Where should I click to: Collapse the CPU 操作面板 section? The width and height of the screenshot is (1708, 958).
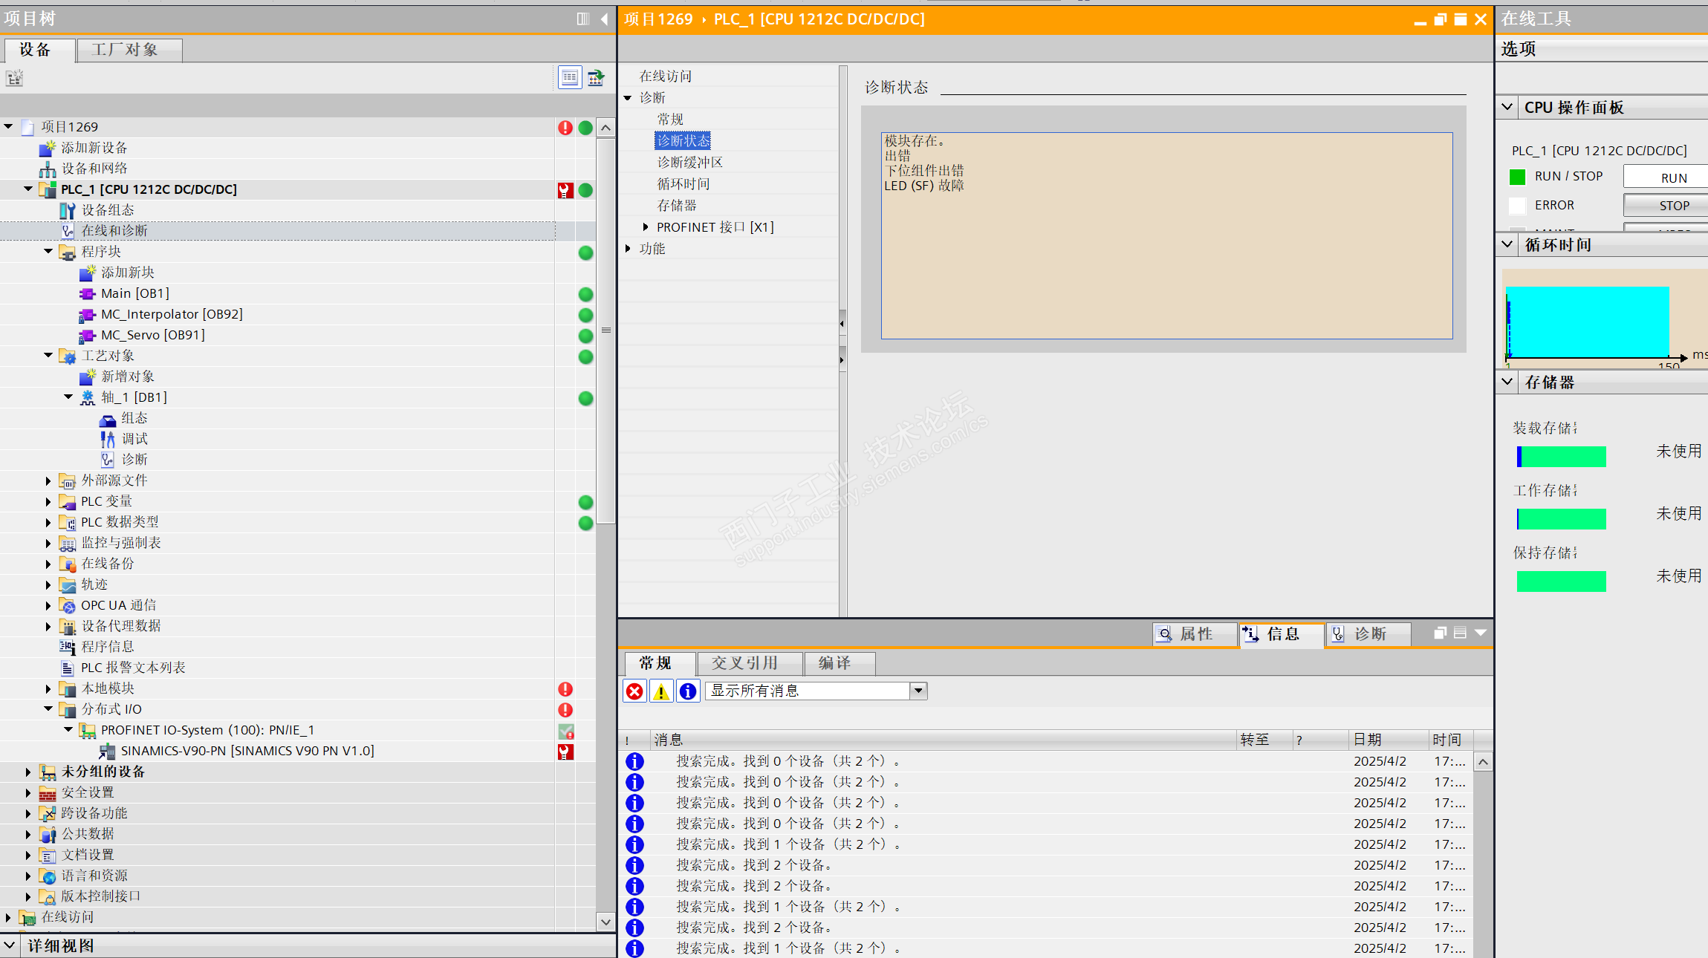click(1507, 107)
